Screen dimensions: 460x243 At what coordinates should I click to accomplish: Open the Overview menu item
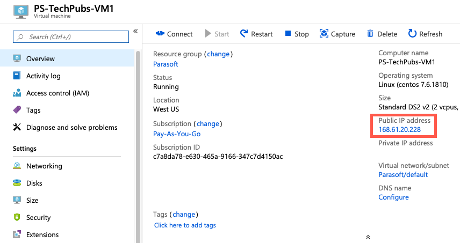[x=67, y=58]
